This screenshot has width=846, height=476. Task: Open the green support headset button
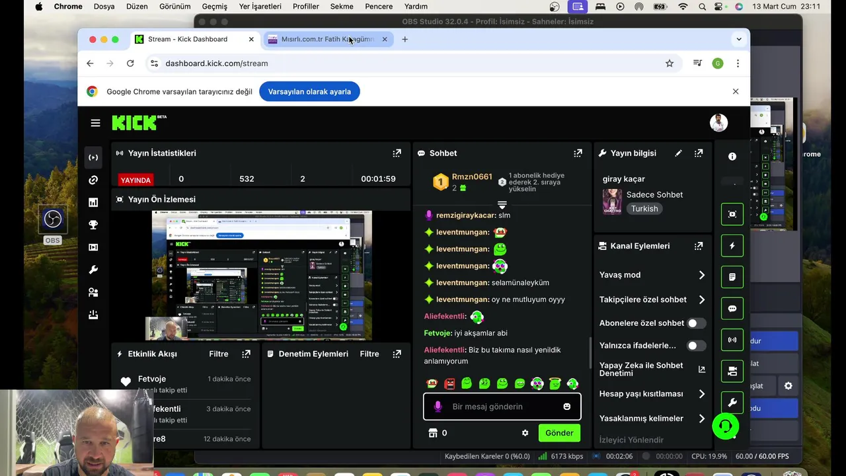point(725,426)
